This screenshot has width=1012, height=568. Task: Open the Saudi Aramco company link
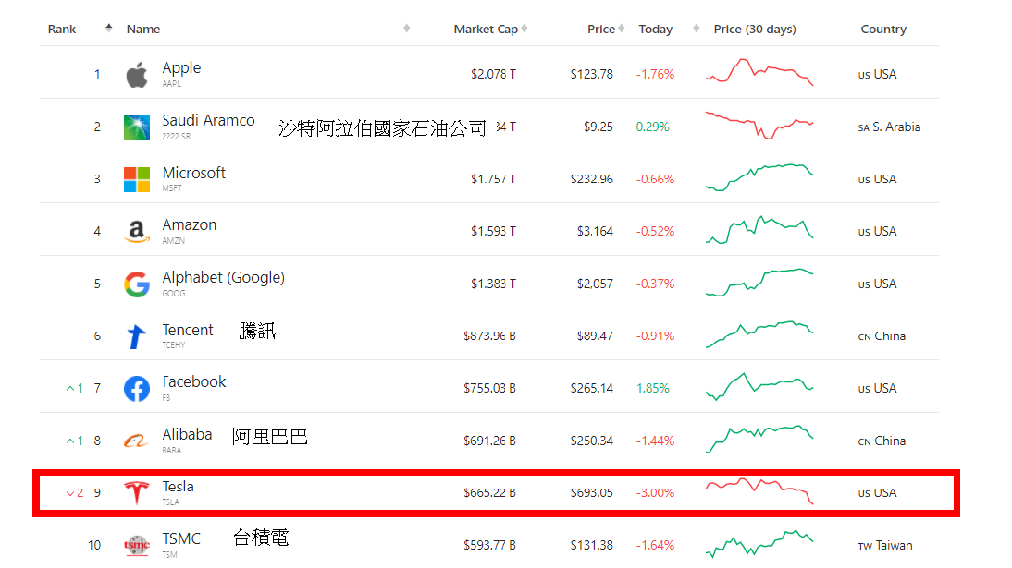click(x=208, y=121)
